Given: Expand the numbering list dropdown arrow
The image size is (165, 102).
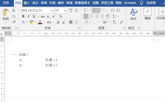Looking at the screenshot, I should 99,10.
